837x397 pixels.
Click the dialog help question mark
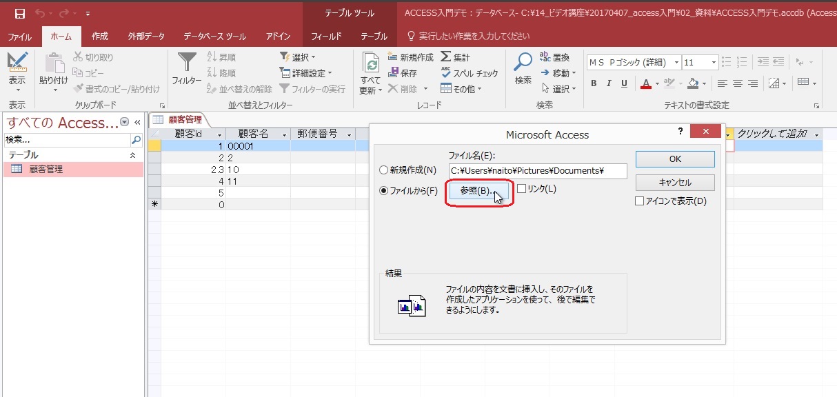[680, 132]
